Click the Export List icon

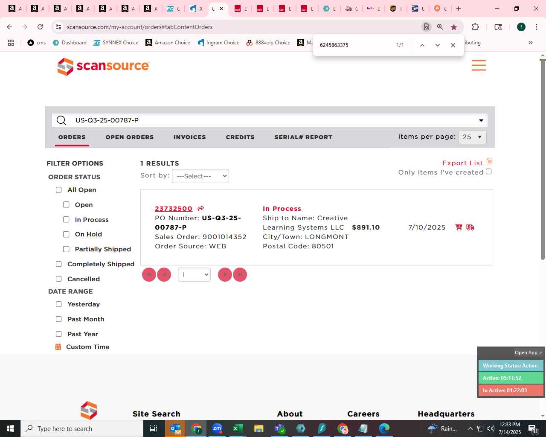pos(489,161)
